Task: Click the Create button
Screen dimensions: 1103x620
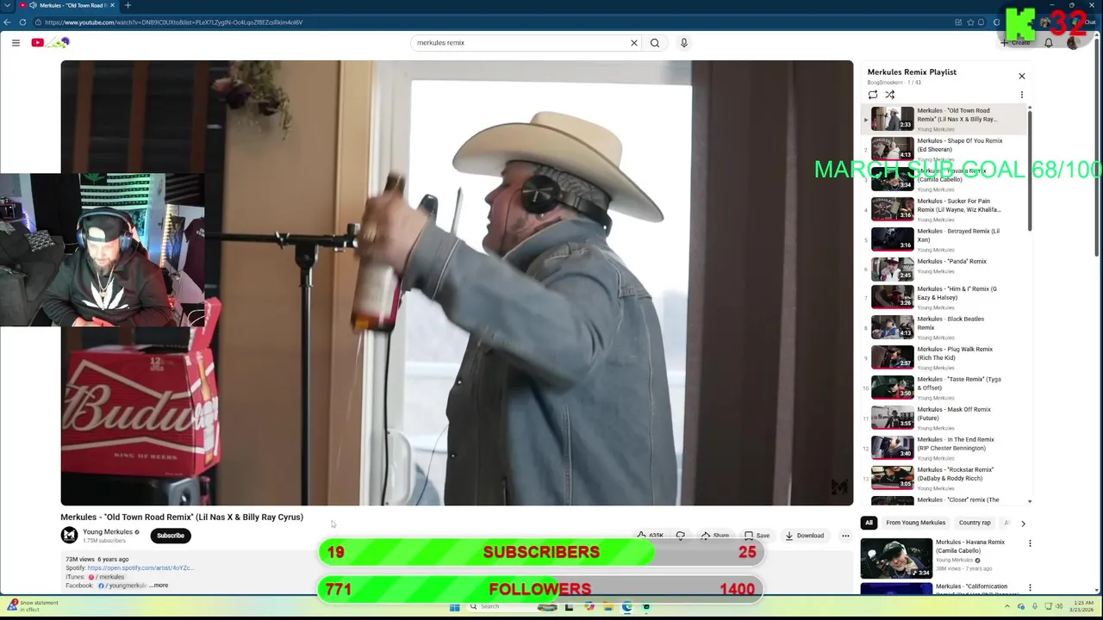Action: point(1016,42)
